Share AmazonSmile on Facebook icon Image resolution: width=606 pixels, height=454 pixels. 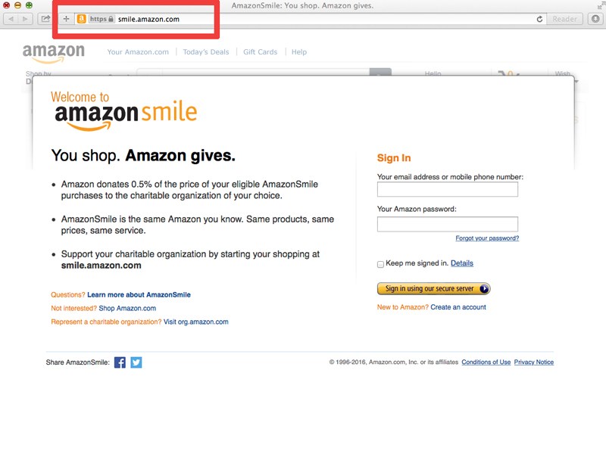[120, 362]
